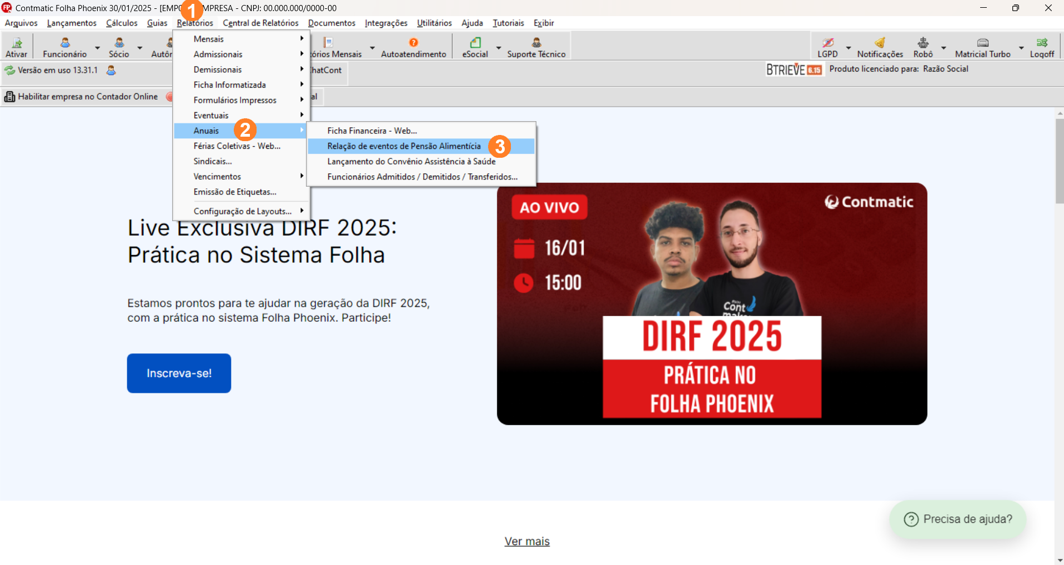Open the Integrações menu
The image size is (1064, 565).
coord(386,23)
